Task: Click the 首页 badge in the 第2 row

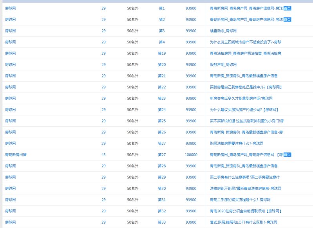Action: tap(287, 20)
